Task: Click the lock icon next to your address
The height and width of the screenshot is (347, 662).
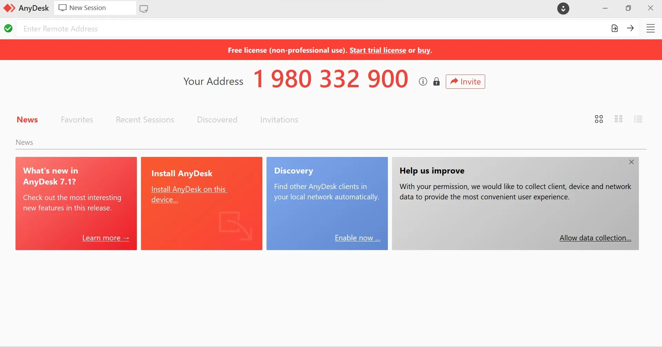Action: pyautogui.click(x=437, y=81)
